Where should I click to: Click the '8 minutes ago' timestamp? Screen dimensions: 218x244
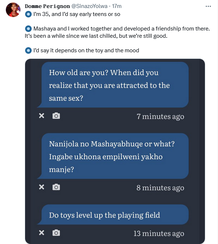tap(160, 188)
